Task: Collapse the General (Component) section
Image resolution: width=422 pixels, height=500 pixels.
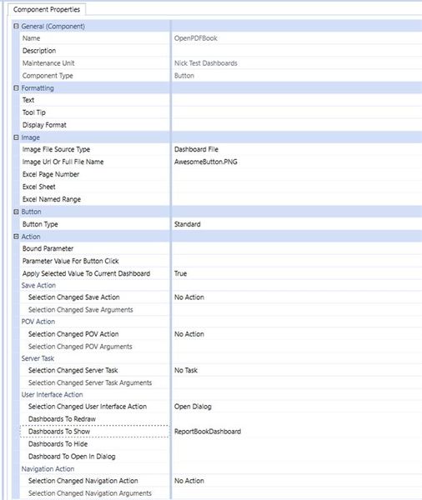Action: [17, 26]
